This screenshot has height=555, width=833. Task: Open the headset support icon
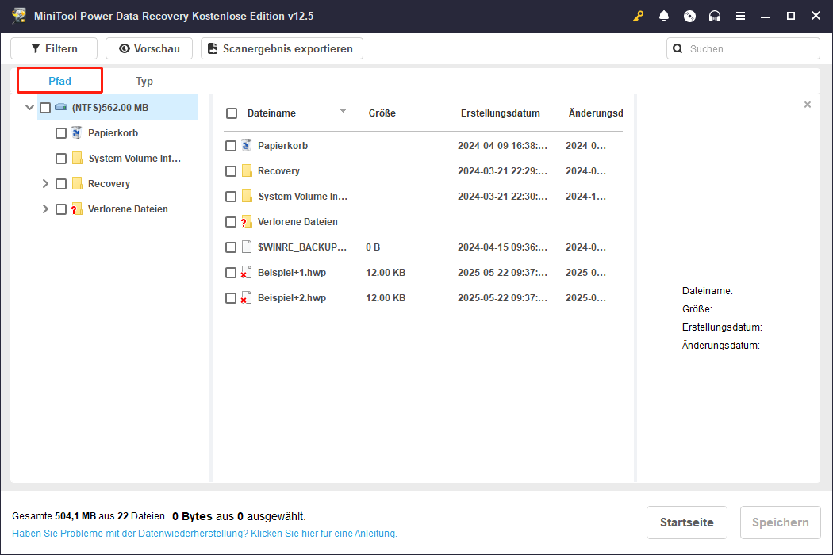715,16
